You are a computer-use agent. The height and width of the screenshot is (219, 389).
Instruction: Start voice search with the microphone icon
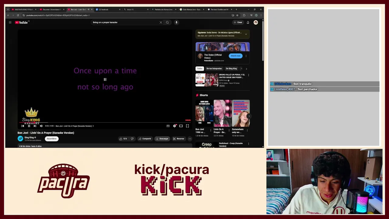(x=176, y=22)
